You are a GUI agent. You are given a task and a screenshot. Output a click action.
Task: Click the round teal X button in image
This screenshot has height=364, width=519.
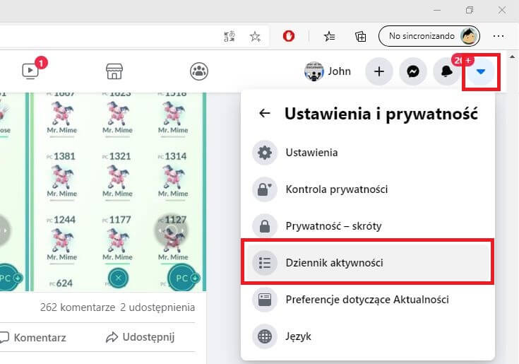[x=118, y=278]
